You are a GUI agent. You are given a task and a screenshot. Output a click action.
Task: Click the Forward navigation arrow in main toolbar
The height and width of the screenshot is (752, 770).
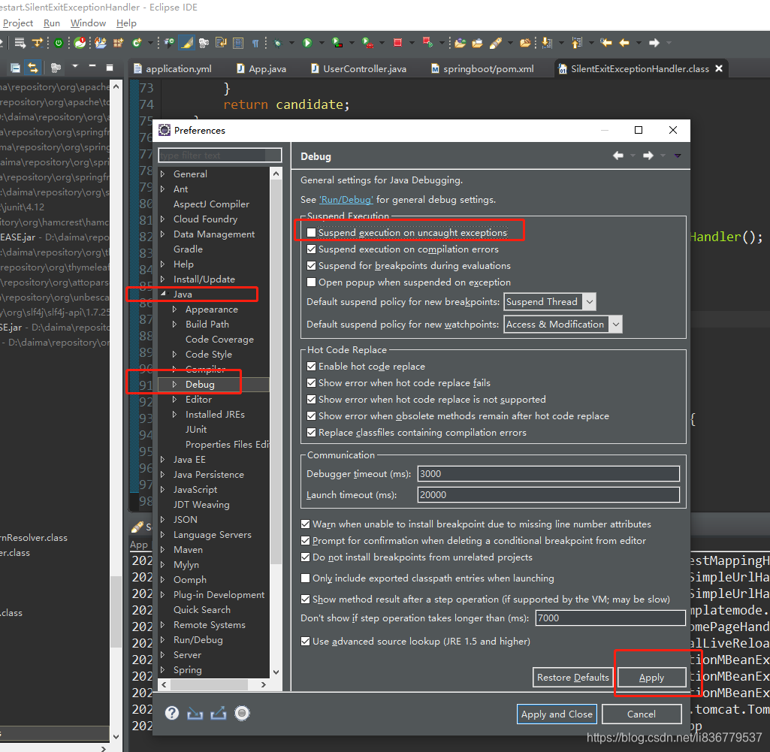(x=654, y=43)
